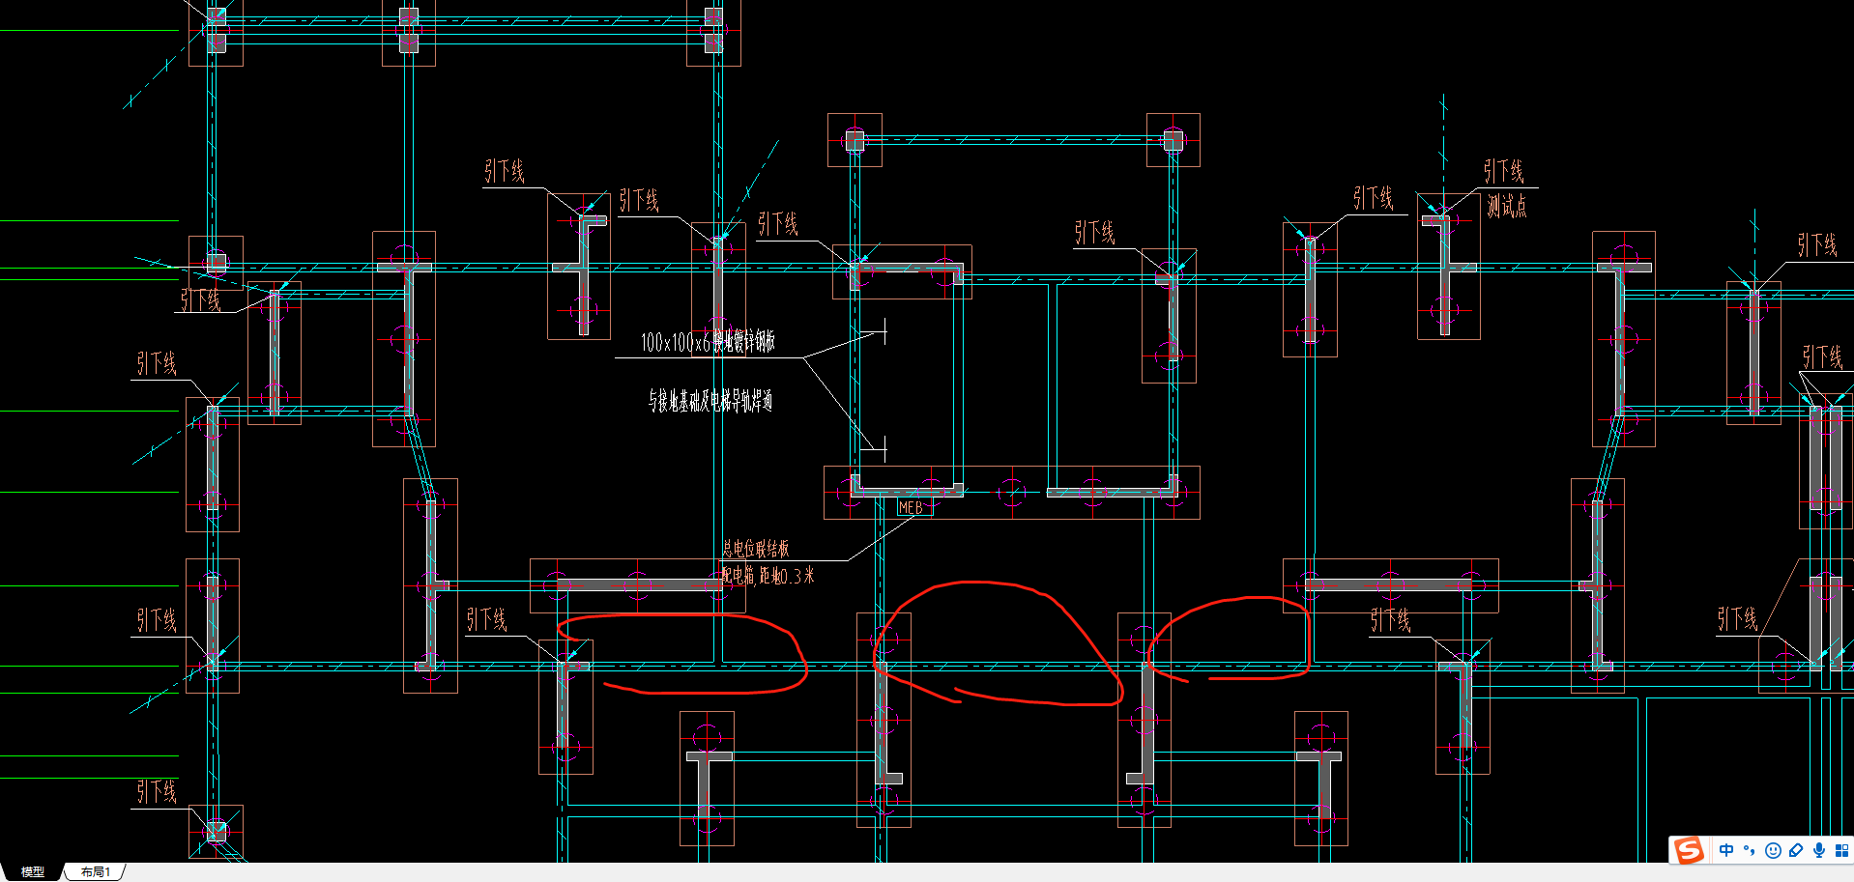
Task: Select the 配电箱,距地0.3米 annotation text
Action: (x=768, y=576)
